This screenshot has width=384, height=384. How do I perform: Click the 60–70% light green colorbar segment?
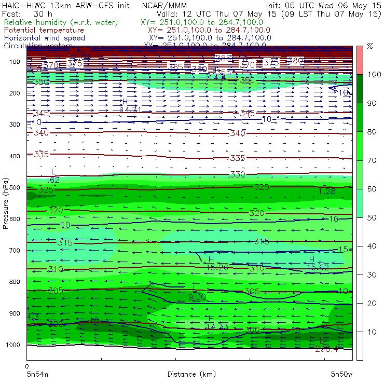click(x=360, y=174)
